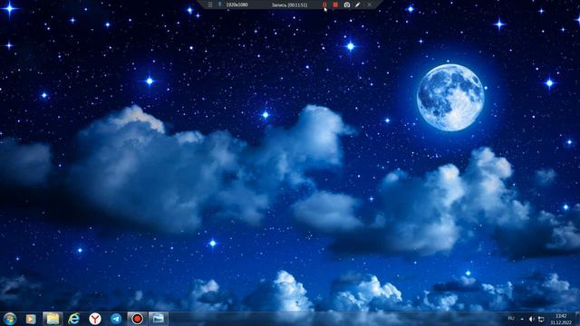The width and height of the screenshot is (580, 326).
Task: Close the recorder bar with the X
Action: point(369,5)
